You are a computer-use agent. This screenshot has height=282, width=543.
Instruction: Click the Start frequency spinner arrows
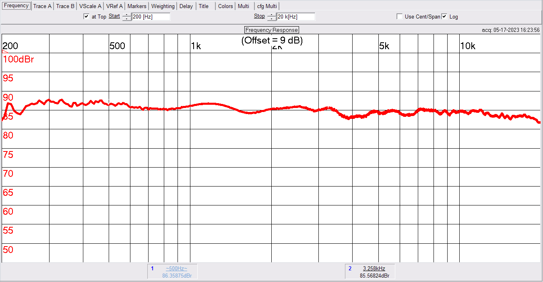tap(127, 17)
